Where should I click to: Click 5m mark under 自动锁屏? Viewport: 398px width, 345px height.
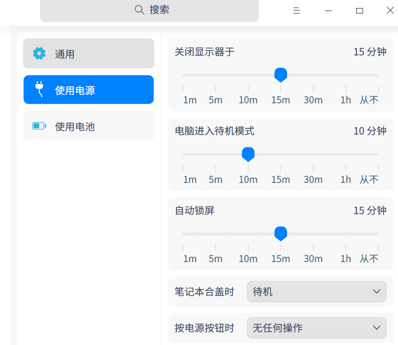click(x=216, y=259)
